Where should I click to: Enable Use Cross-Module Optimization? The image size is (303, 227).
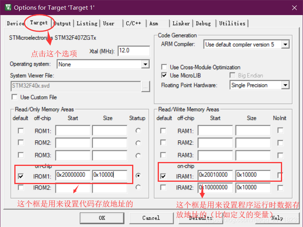point(164,67)
